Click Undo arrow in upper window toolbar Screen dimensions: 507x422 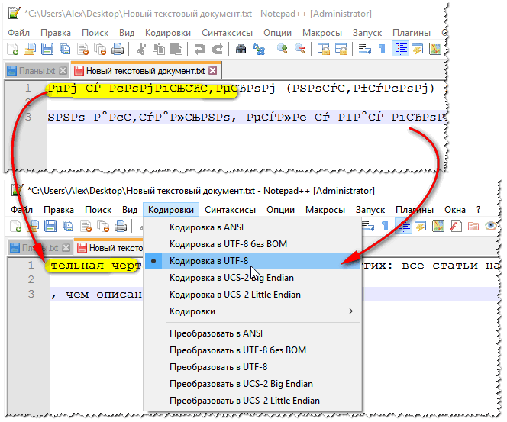(x=199, y=49)
